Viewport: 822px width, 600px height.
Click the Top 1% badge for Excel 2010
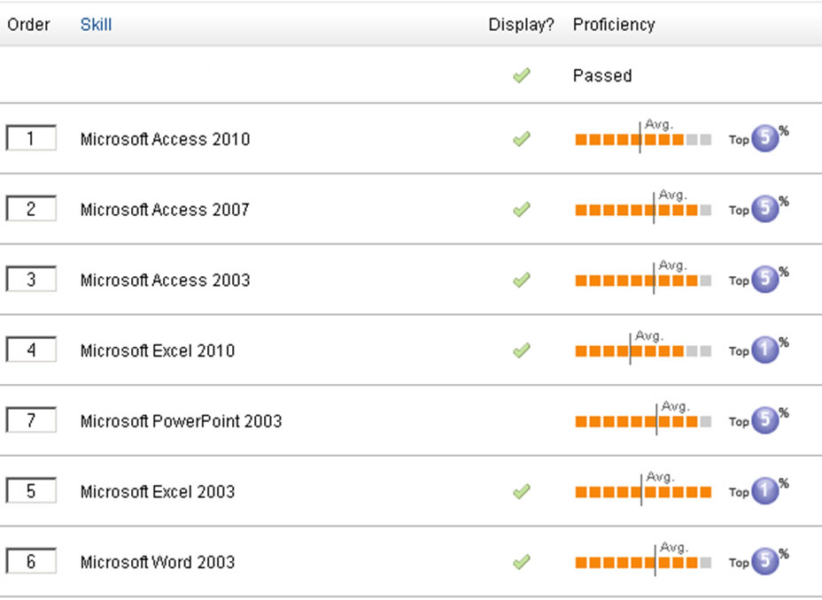tap(758, 350)
